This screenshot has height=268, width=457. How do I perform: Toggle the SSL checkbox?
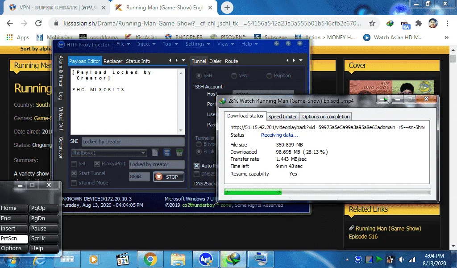[x=74, y=163]
